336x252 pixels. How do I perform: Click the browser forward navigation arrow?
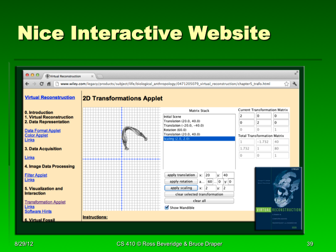click(34, 84)
